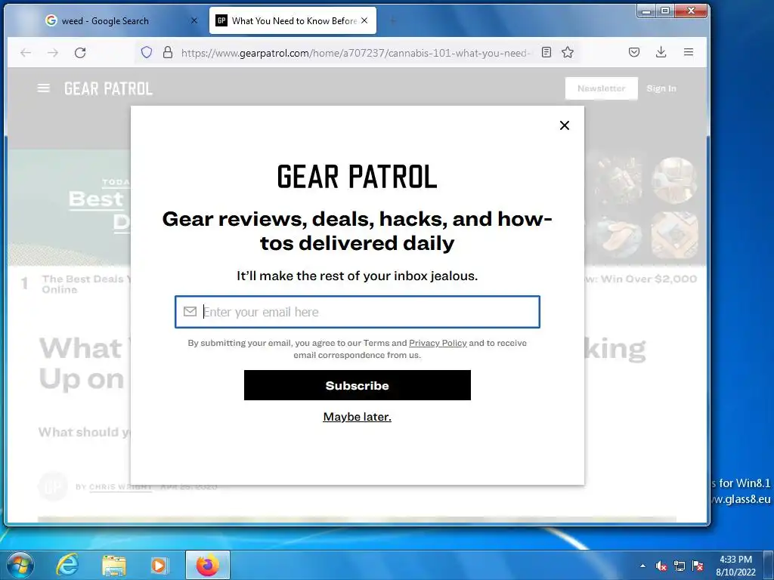Image resolution: width=774 pixels, height=580 pixels.
Task: Close the Gear Patrol newsletter popup
Action: tap(564, 125)
